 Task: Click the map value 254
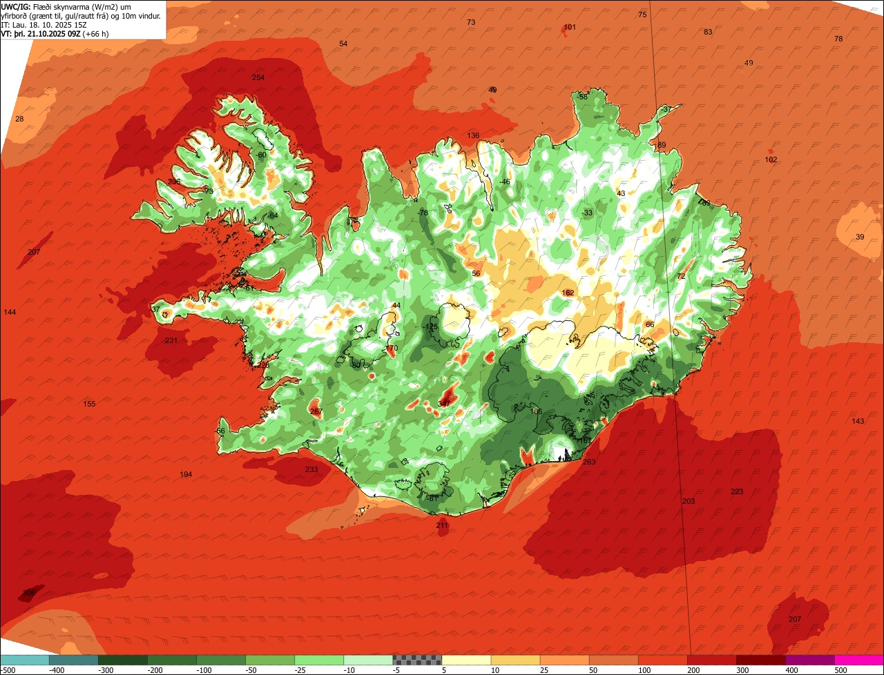(x=258, y=77)
